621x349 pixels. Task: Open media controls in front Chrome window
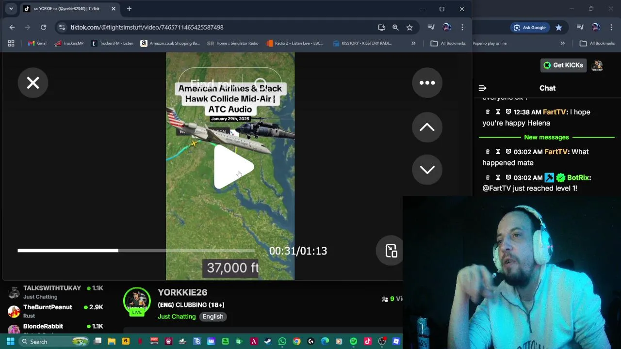point(431,27)
